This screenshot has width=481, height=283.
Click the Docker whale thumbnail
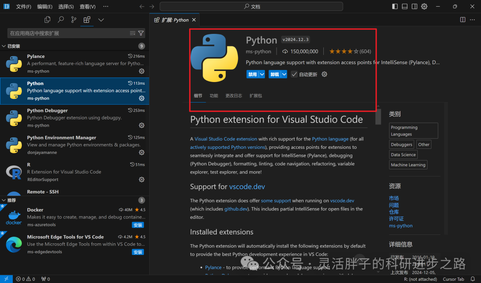pyautogui.click(x=14, y=217)
